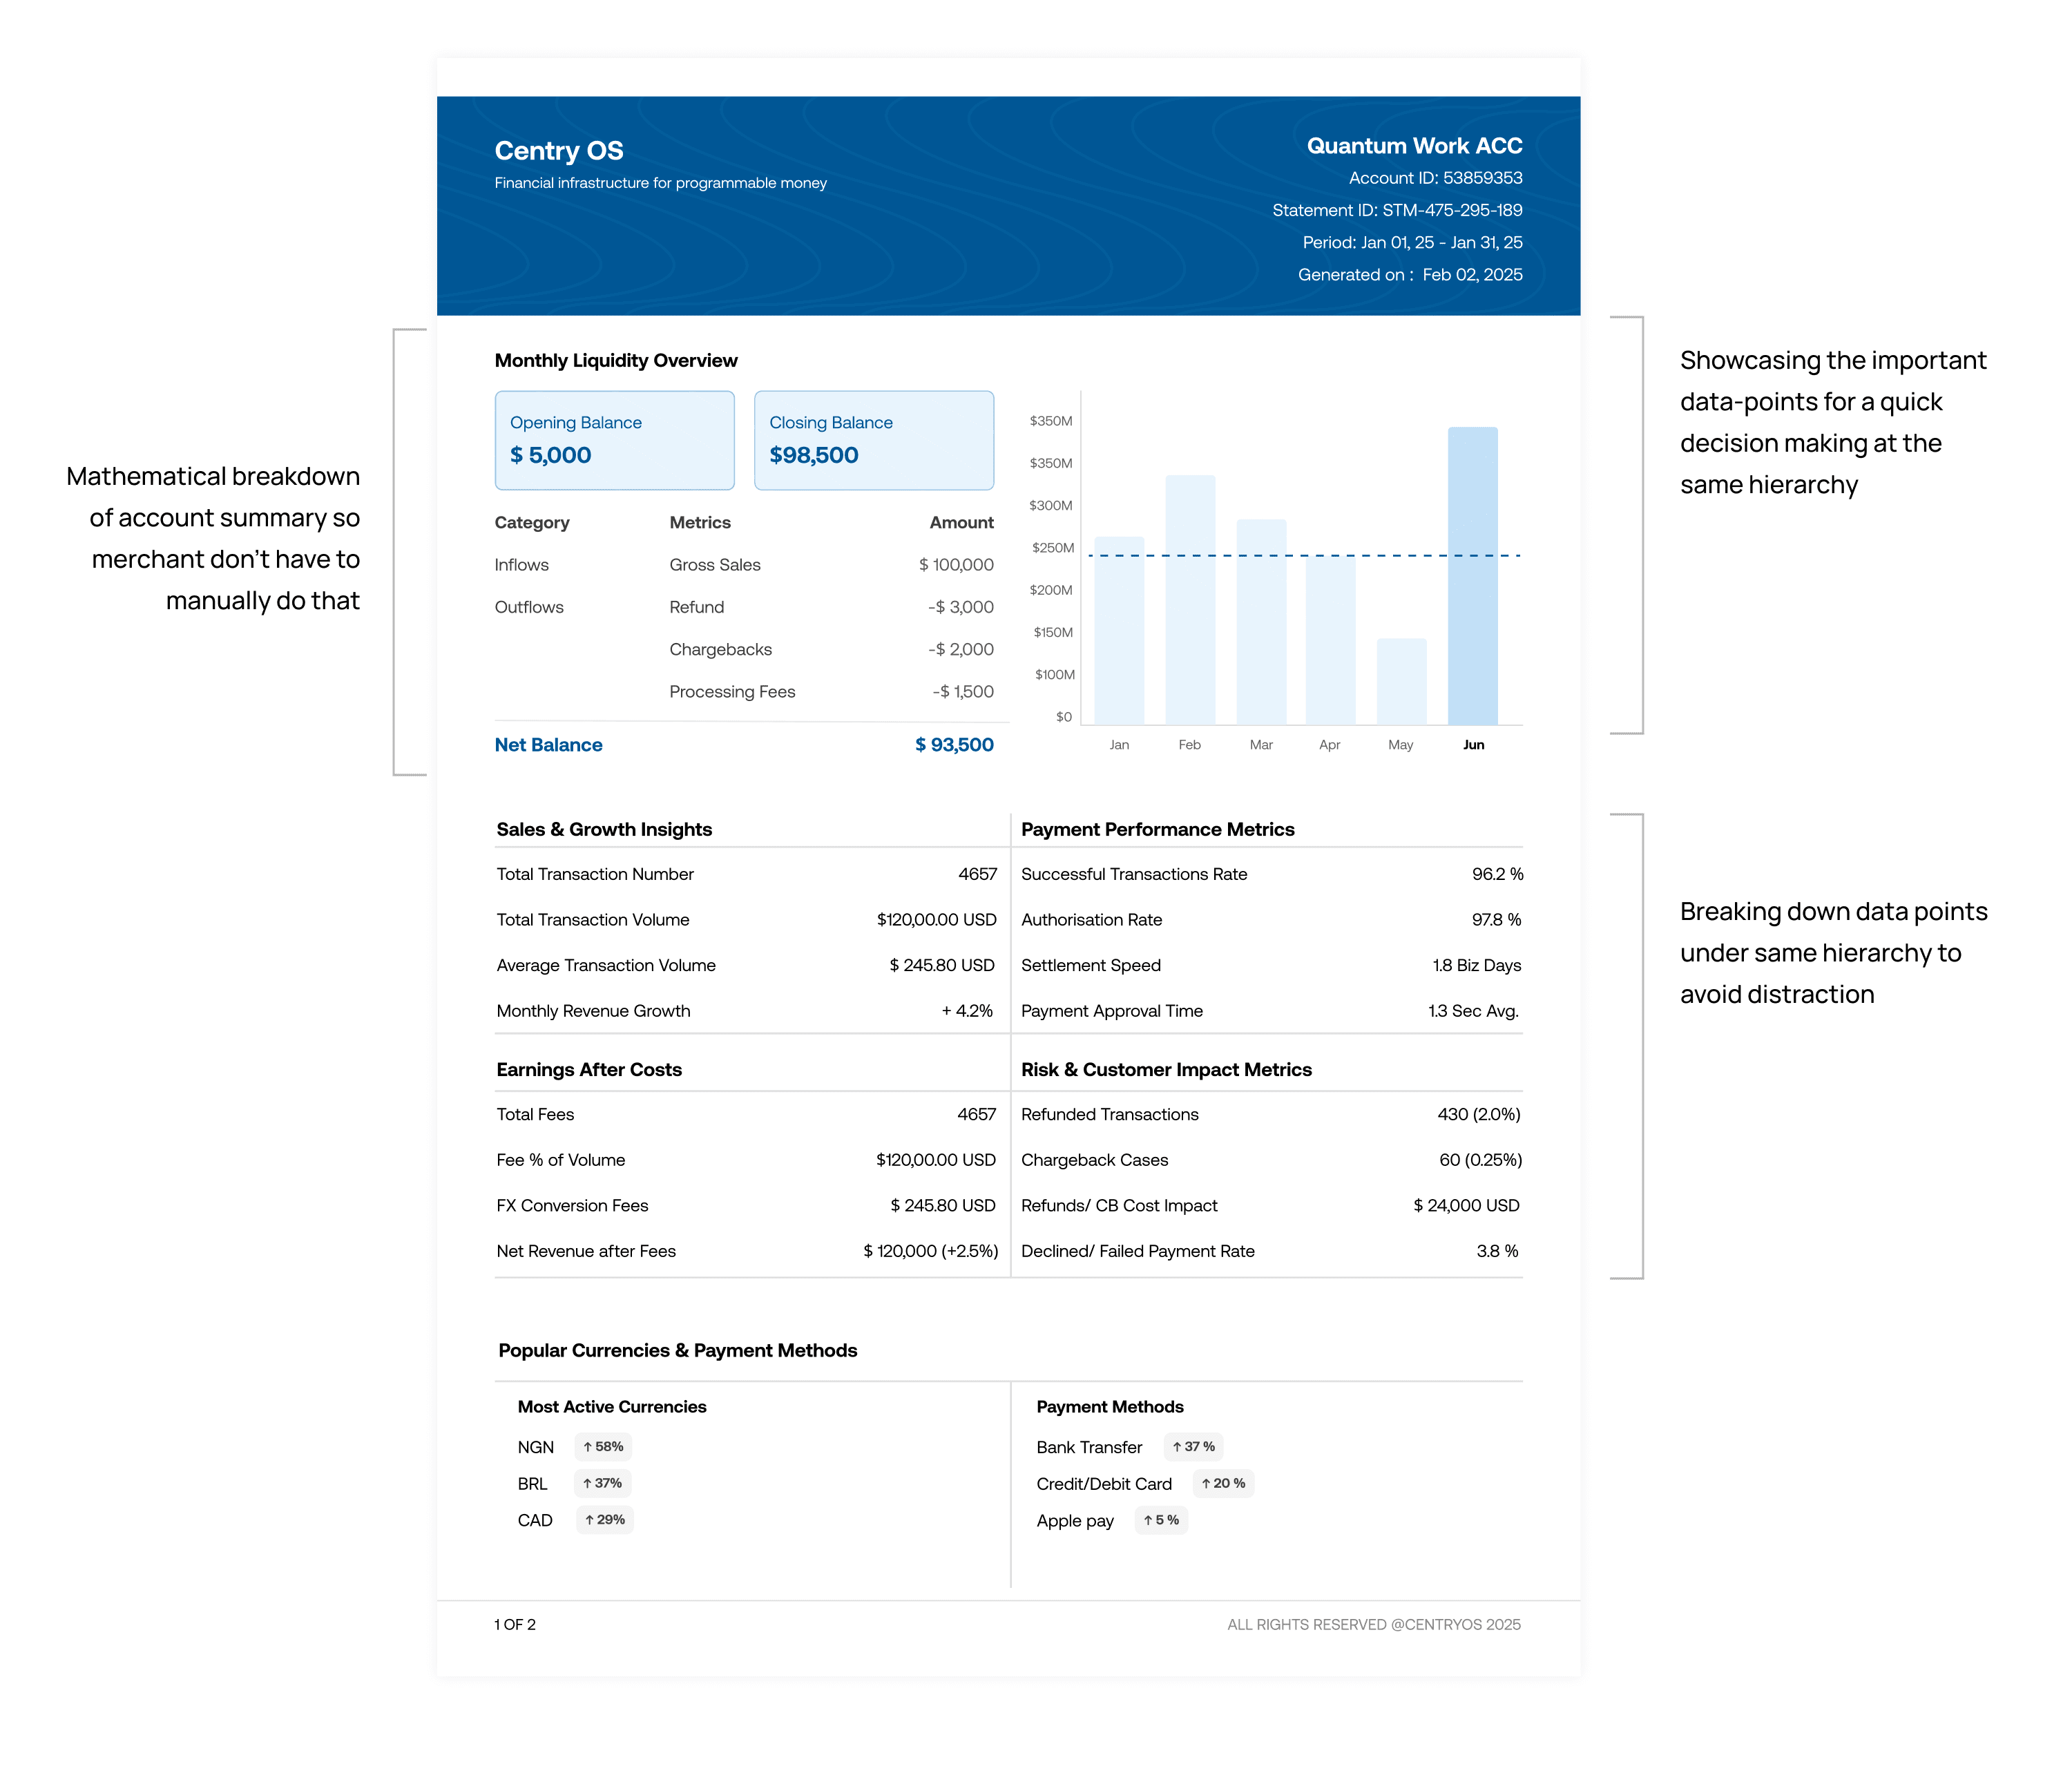This screenshot has width=2072, height=1782.
Task: Click the Credit/Debit Card 20% badge
Action: coord(1223,1483)
